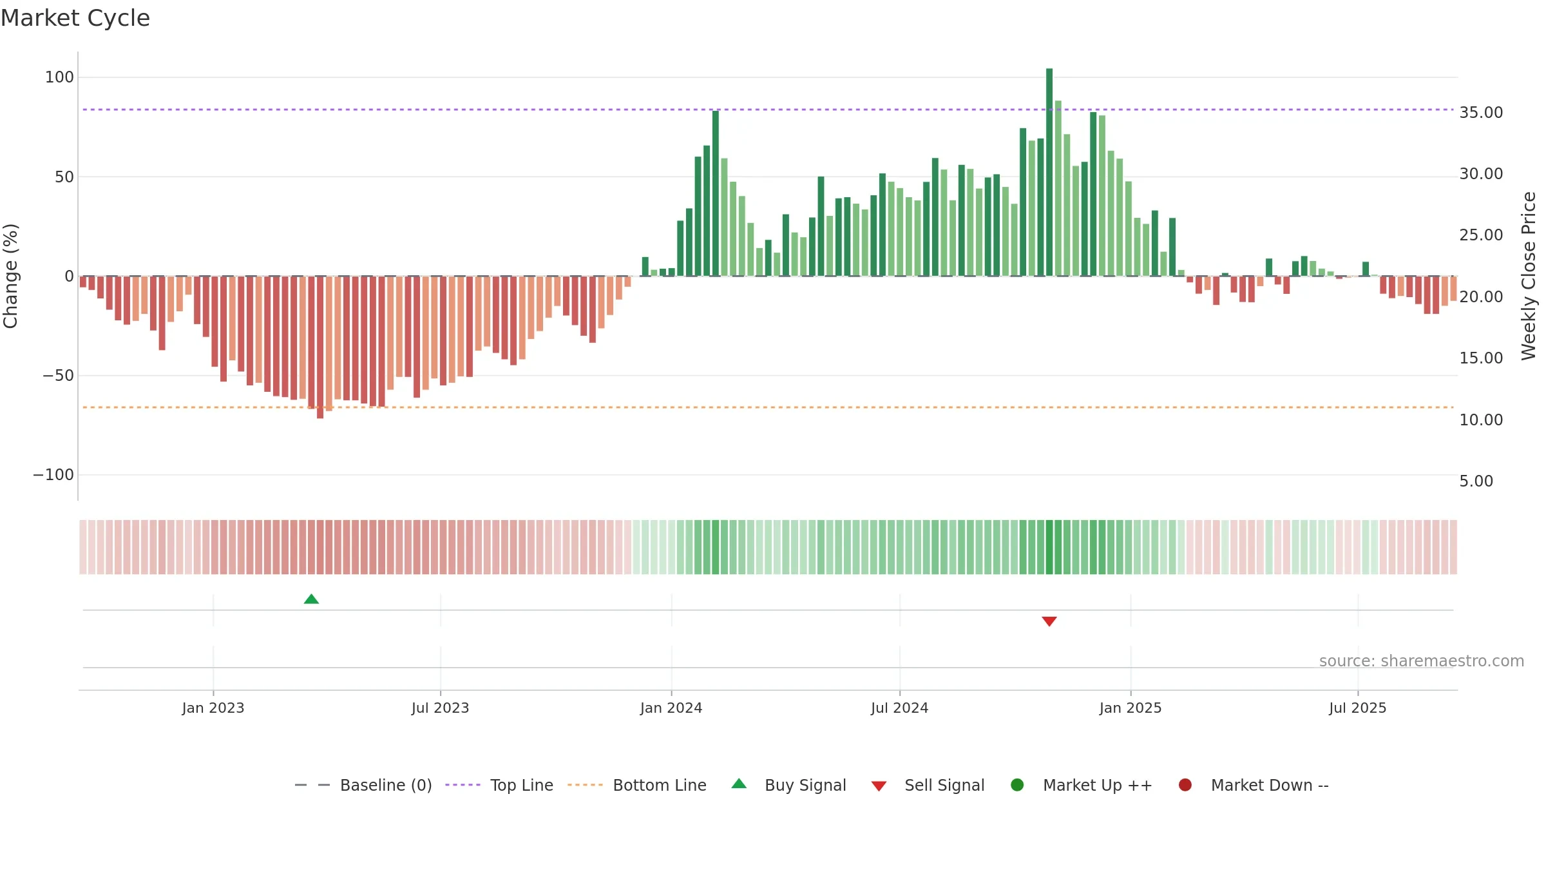Toggle the Top Line legend entry
This screenshot has height=870, width=1546.
(499, 785)
